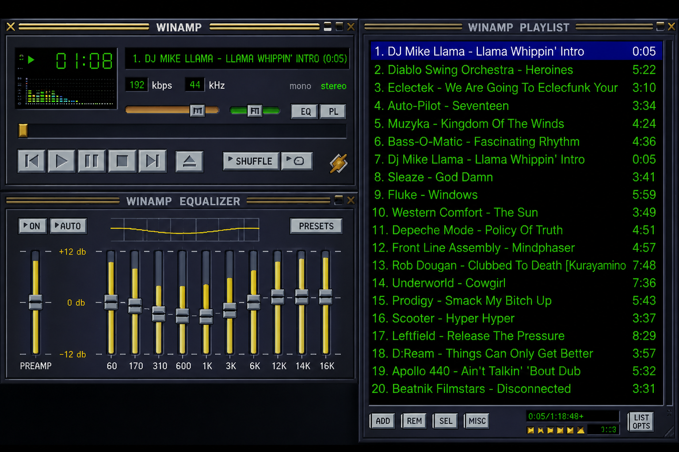
Task: Turn the equalizer ON button off
Action: (x=32, y=226)
